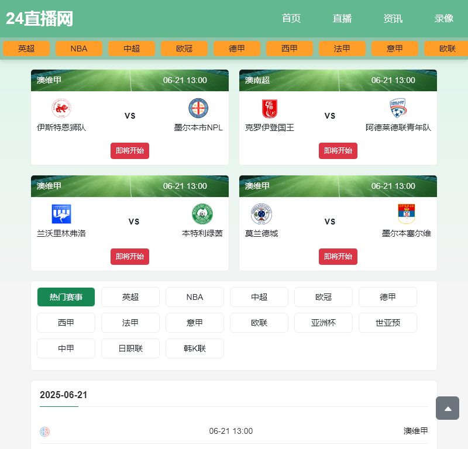Click the Melbourne City NPL (墨尔本市NPL) team logo
468x449 pixels.
point(198,108)
